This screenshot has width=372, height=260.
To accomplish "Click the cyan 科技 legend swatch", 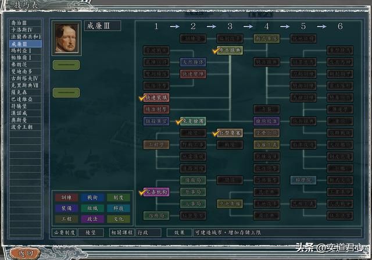I will coord(119,208).
